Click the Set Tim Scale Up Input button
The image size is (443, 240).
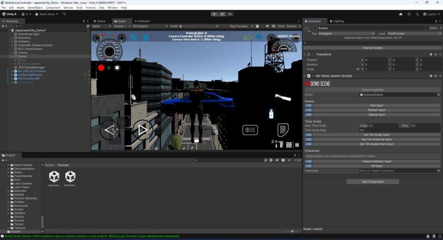(377, 139)
